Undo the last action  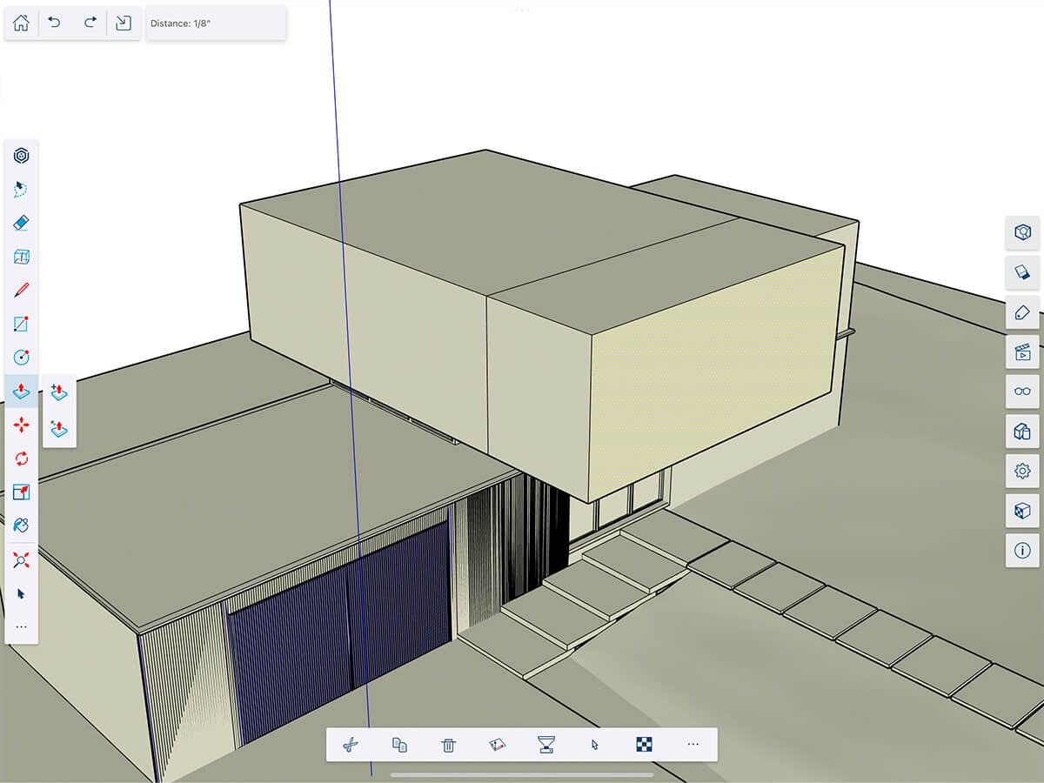tap(55, 23)
